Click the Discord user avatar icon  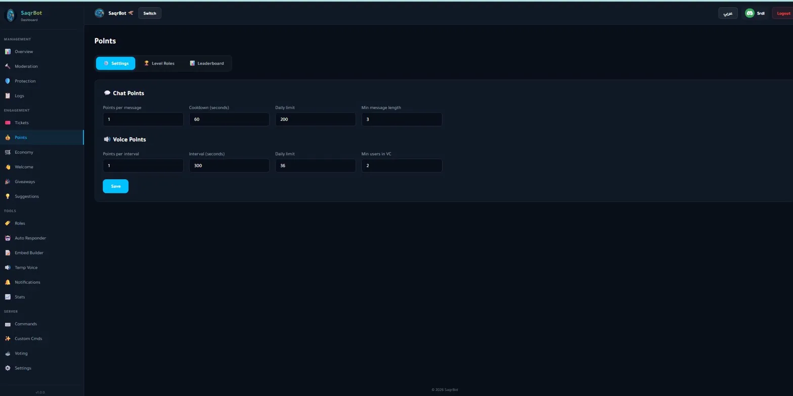point(750,13)
